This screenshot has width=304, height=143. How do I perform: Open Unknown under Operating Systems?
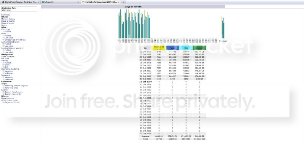pos(9,73)
